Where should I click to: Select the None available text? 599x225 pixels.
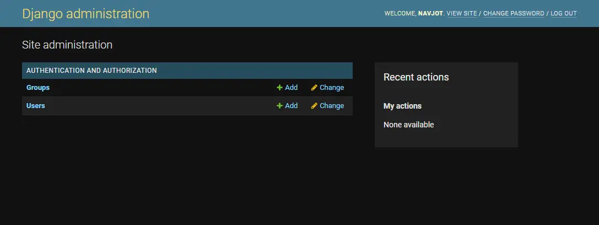tap(408, 125)
